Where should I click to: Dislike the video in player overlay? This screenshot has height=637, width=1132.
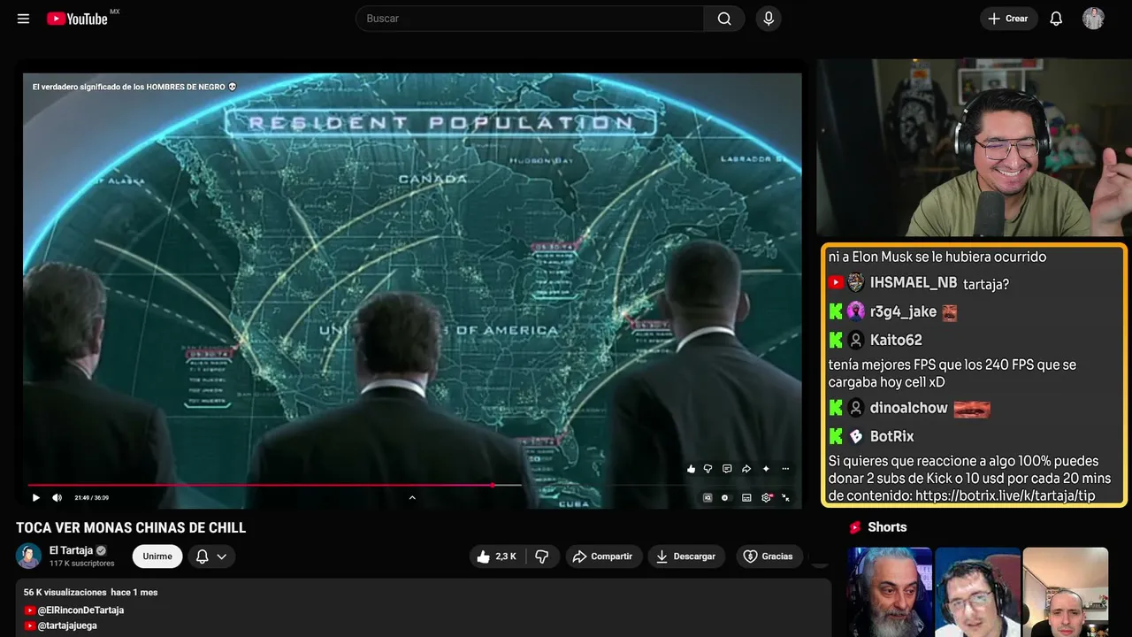click(708, 469)
